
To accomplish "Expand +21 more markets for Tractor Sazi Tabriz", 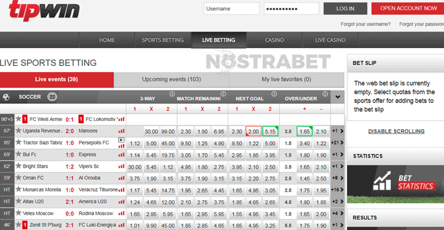I will click(337, 143).
